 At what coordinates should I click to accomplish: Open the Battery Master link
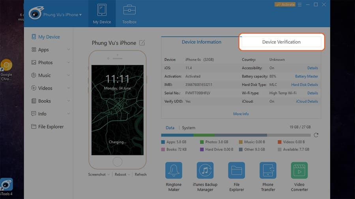point(306,76)
